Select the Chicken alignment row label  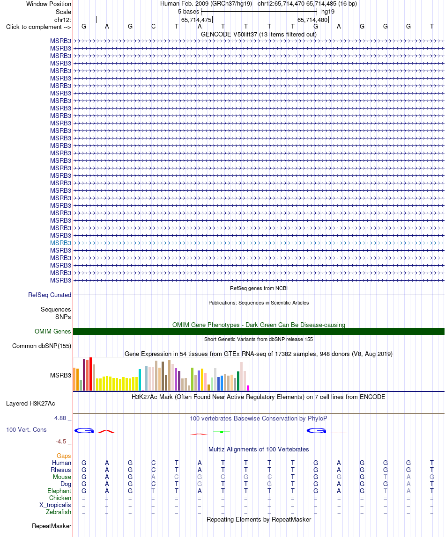60,498
